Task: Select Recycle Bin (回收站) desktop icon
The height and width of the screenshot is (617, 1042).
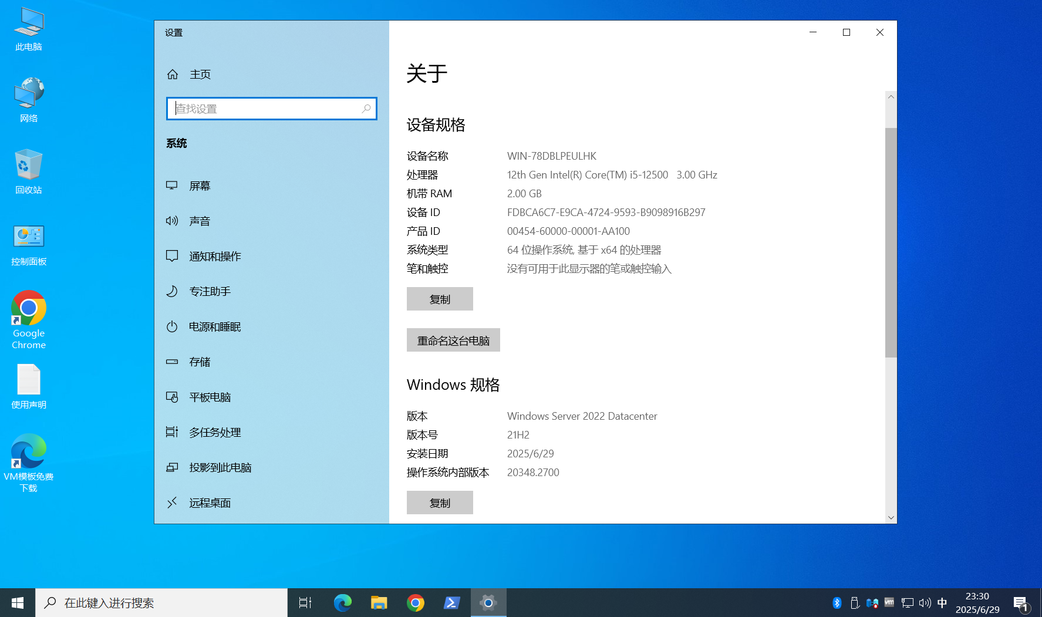Action: 29,171
